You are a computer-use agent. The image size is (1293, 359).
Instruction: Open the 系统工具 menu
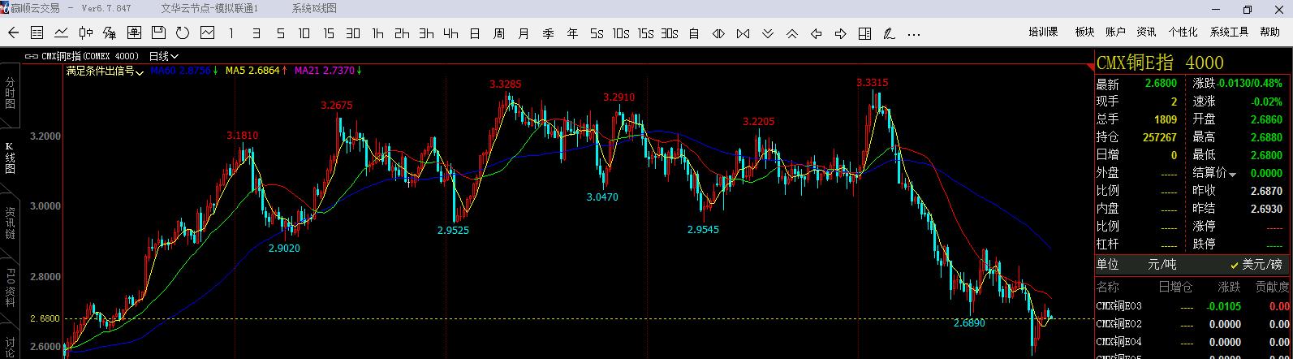point(1229,32)
